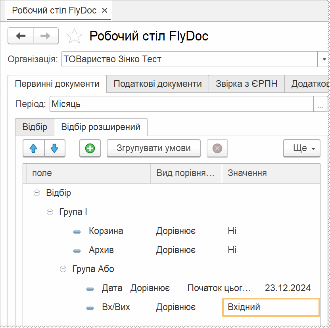Open the Ще menu dropdown
330x328 pixels.
[301, 148]
